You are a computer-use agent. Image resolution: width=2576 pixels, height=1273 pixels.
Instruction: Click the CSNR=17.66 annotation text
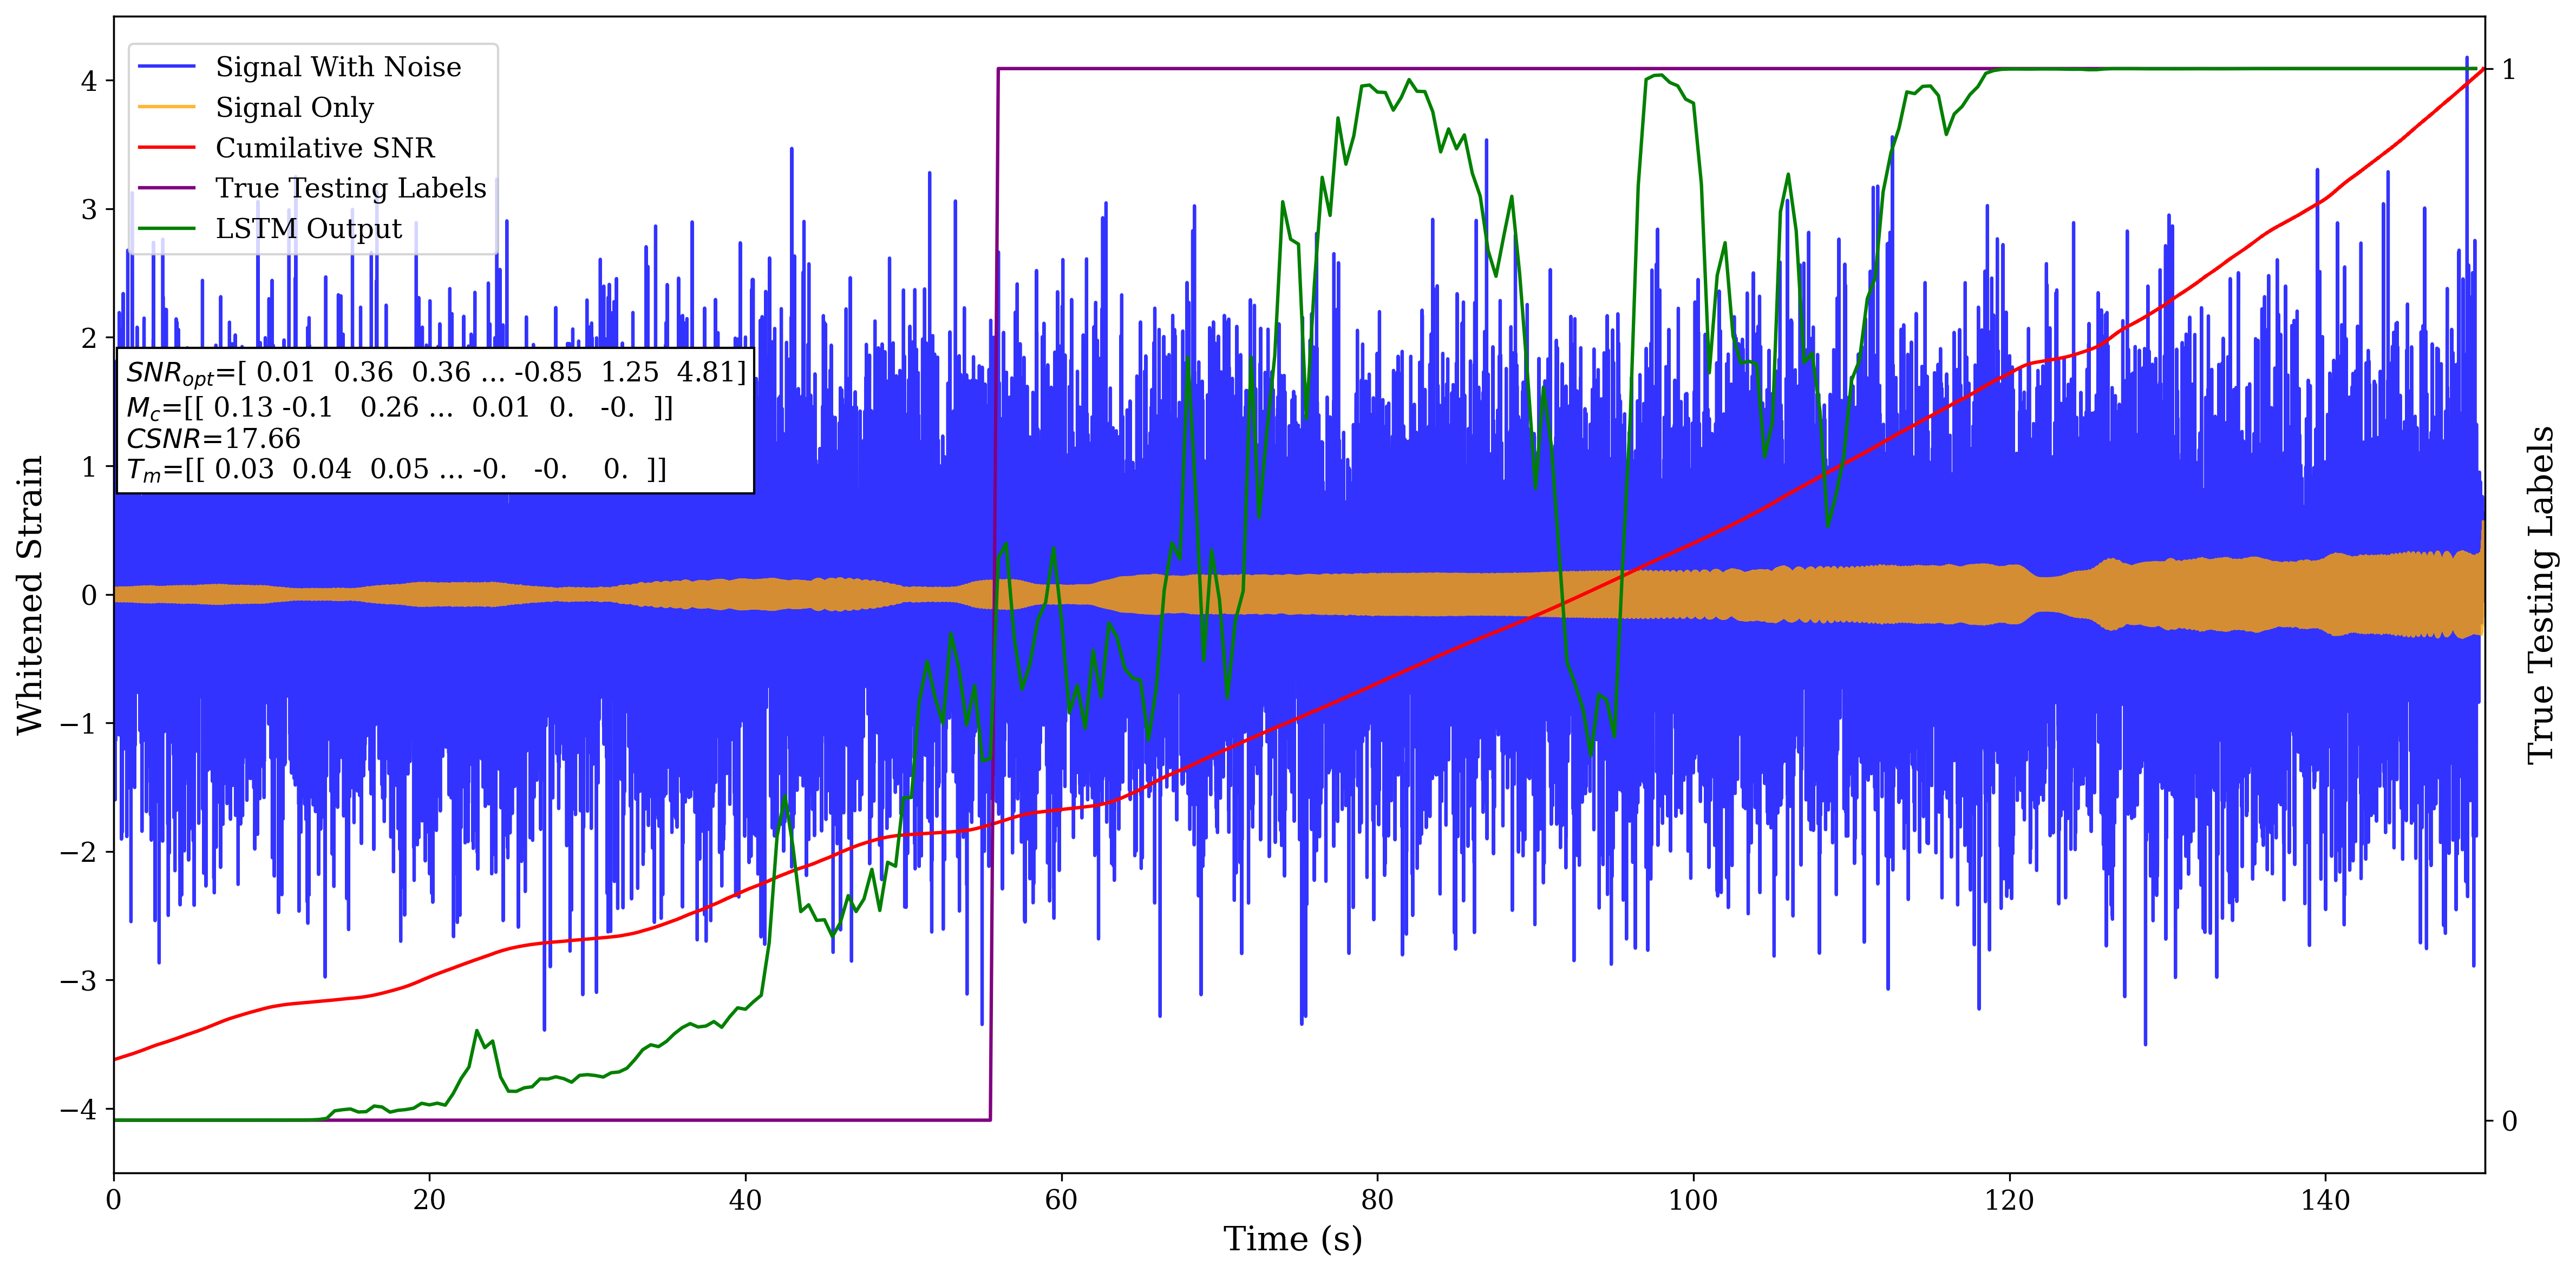coord(213,439)
